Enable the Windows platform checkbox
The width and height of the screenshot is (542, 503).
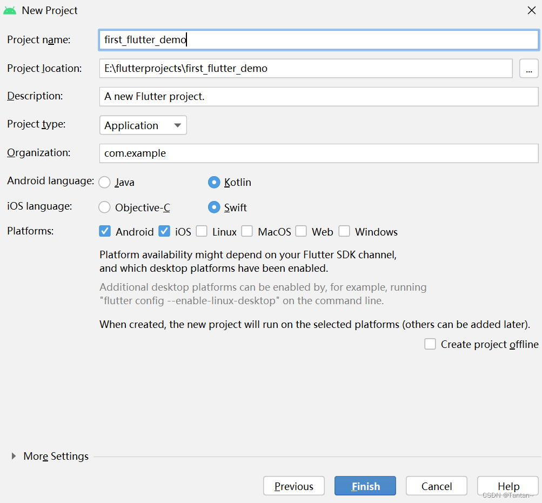344,231
